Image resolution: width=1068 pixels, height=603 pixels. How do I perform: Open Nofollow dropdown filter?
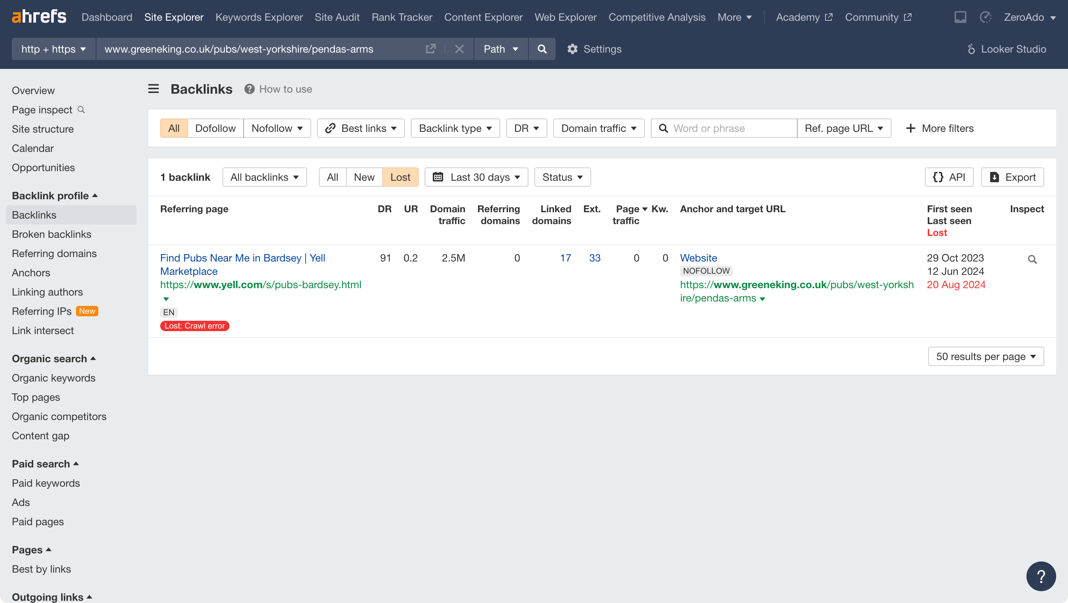(x=277, y=129)
